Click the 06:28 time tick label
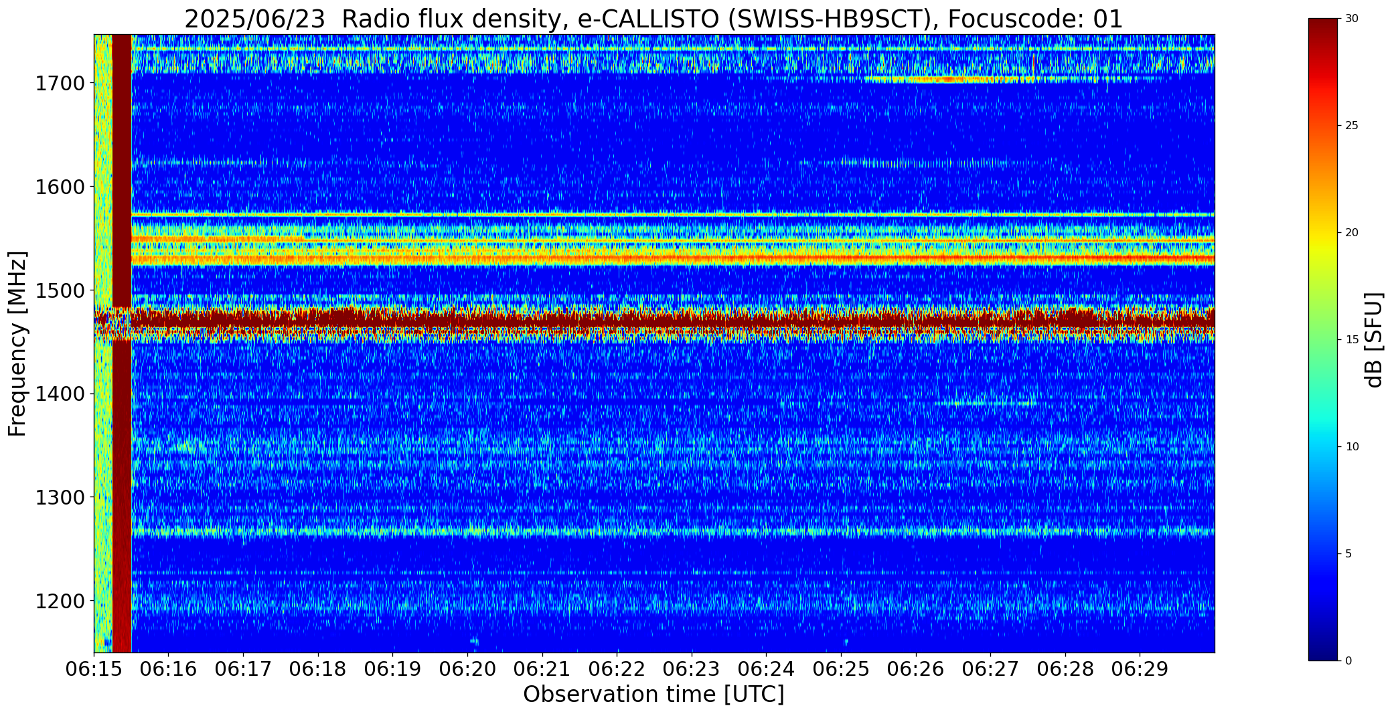1394x714 pixels. pos(1065,669)
